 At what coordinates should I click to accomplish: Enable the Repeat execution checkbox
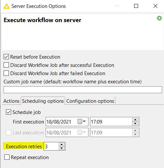(7, 157)
